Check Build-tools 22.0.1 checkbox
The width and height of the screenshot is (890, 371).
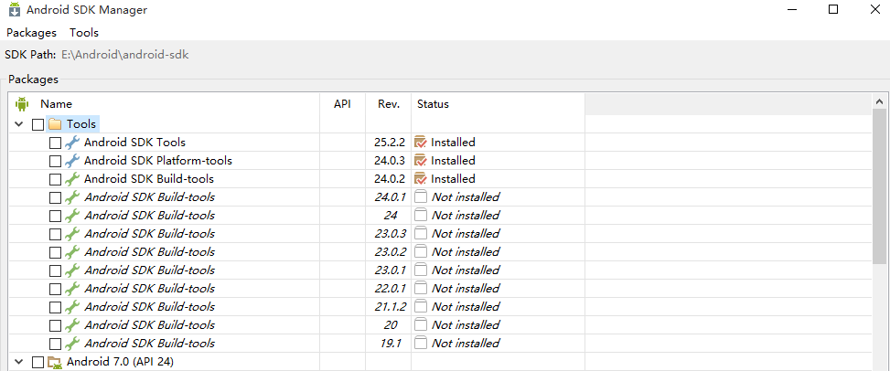[x=55, y=289]
